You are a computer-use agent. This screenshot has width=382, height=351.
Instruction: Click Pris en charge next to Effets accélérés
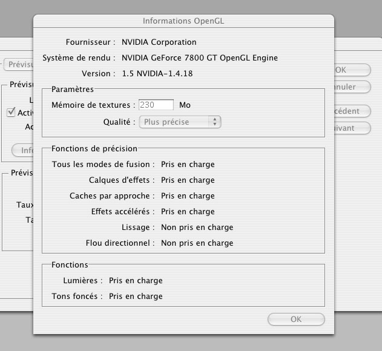(188, 211)
